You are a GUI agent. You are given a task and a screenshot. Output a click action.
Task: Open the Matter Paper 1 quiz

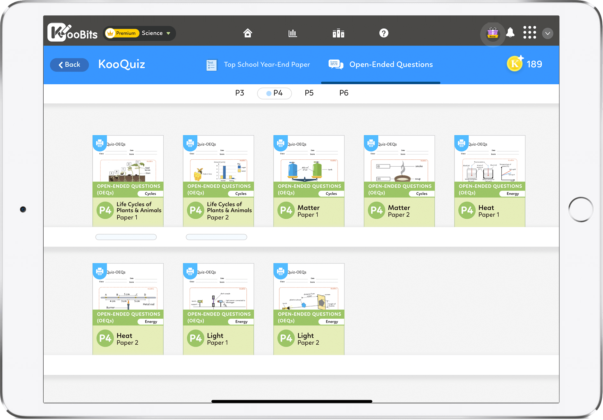pos(309,181)
